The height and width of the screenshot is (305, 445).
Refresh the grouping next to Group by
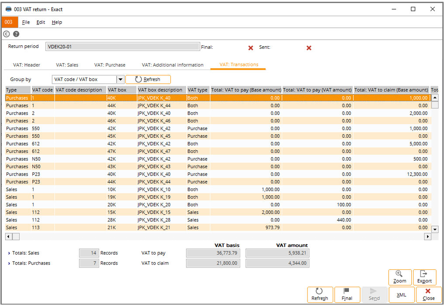148,79
